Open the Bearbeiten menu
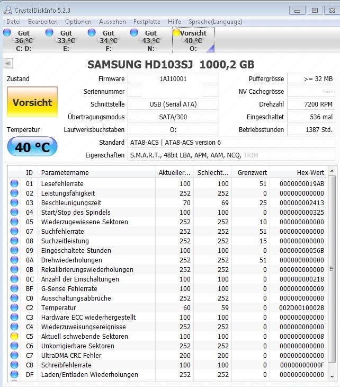This screenshot has width=340, height=387. click(x=43, y=22)
